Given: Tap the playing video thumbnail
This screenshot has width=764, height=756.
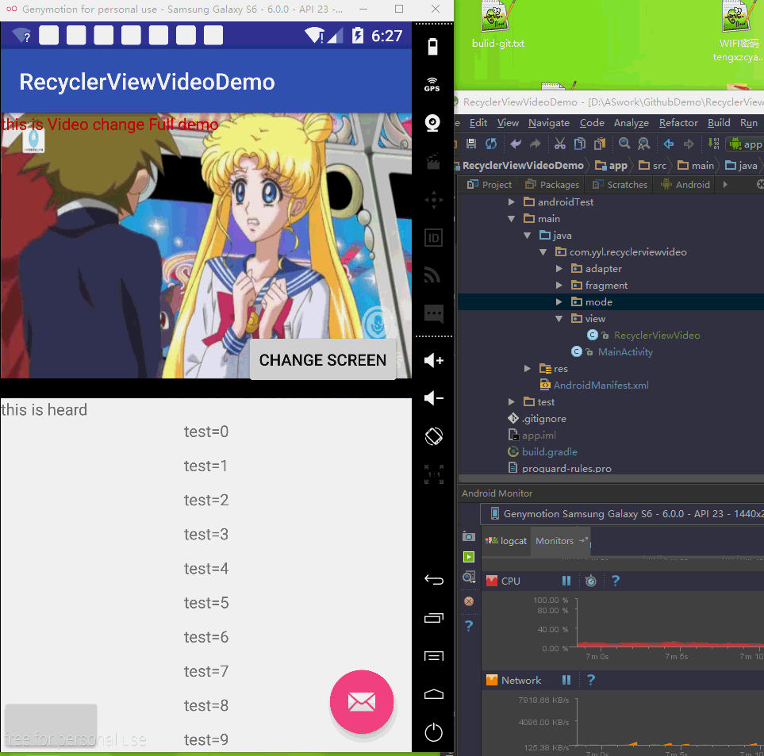Looking at the screenshot, I should [x=206, y=245].
